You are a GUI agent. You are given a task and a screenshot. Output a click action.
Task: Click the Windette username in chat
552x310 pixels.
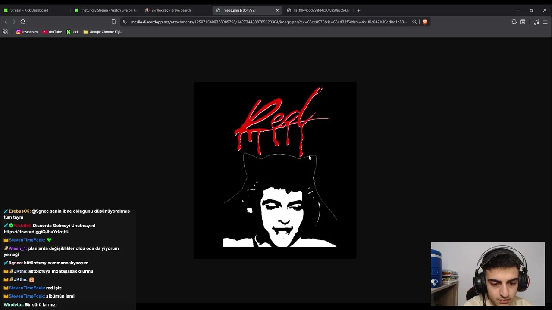[13, 305]
